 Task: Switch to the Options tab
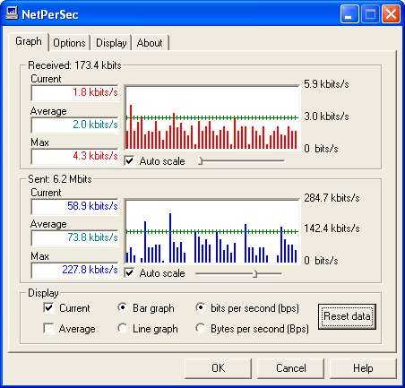[x=69, y=43]
